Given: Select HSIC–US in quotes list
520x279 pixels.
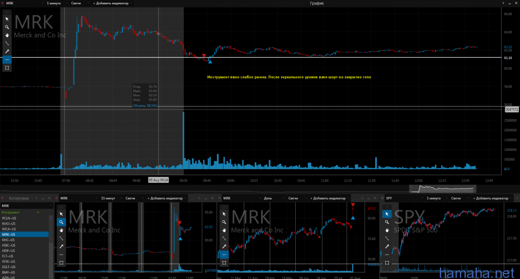Looking at the screenshot, I should 24,245.
